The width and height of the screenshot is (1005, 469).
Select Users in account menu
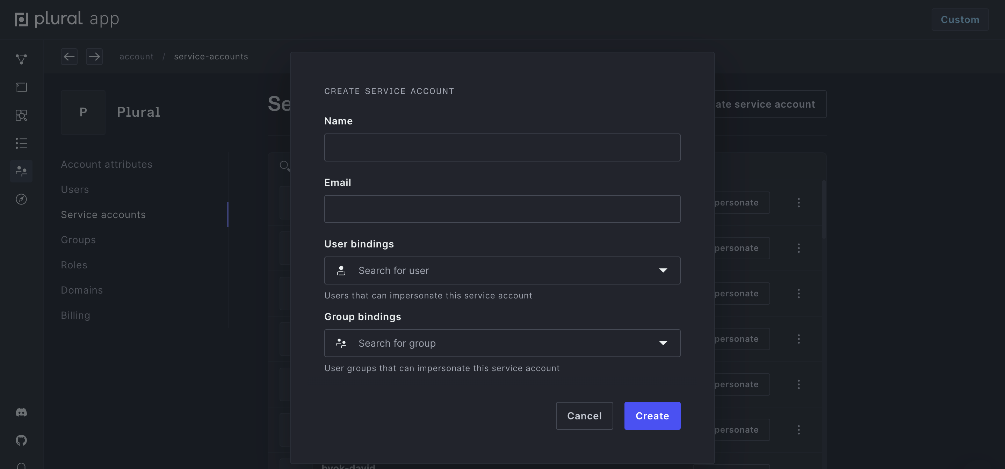(75, 190)
